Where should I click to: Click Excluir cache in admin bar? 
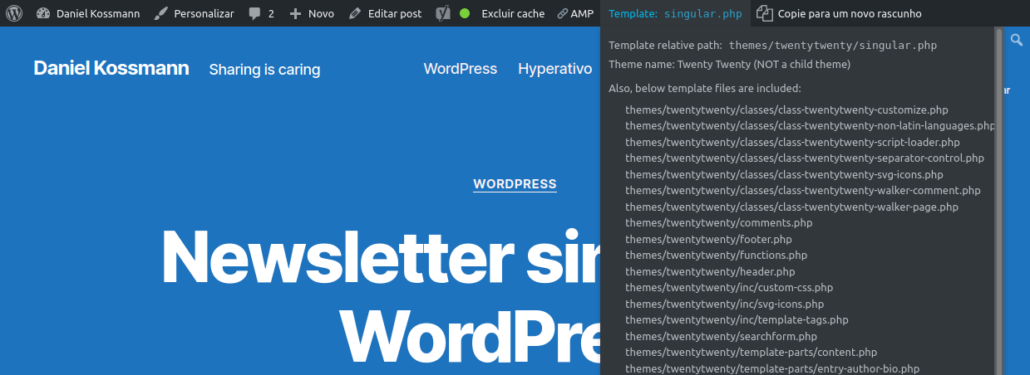513,13
